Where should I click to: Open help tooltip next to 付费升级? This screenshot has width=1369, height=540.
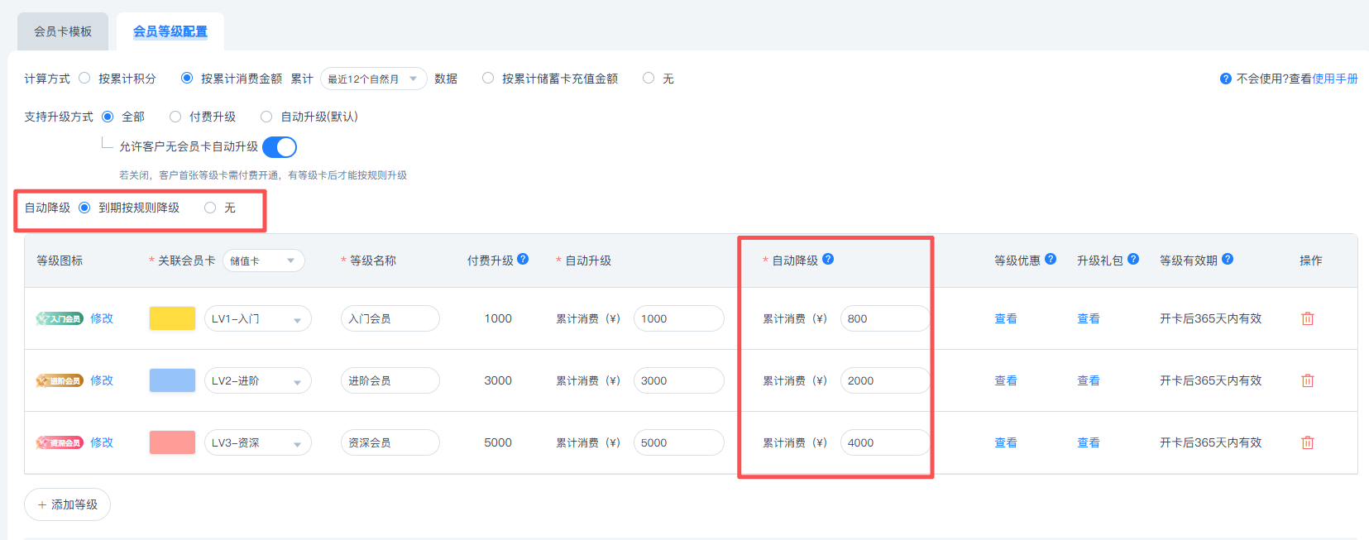pyautogui.click(x=523, y=259)
